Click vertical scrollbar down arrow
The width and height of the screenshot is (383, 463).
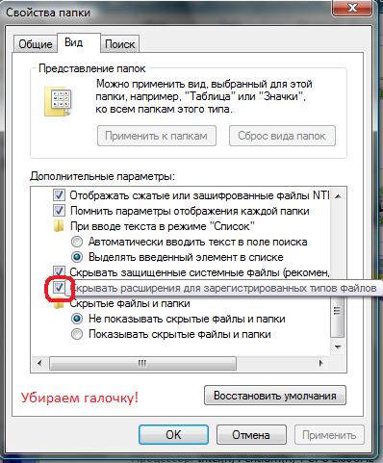(x=338, y=347)
